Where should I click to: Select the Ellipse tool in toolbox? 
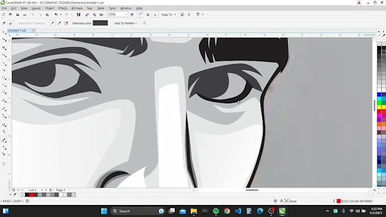(4, 85)
